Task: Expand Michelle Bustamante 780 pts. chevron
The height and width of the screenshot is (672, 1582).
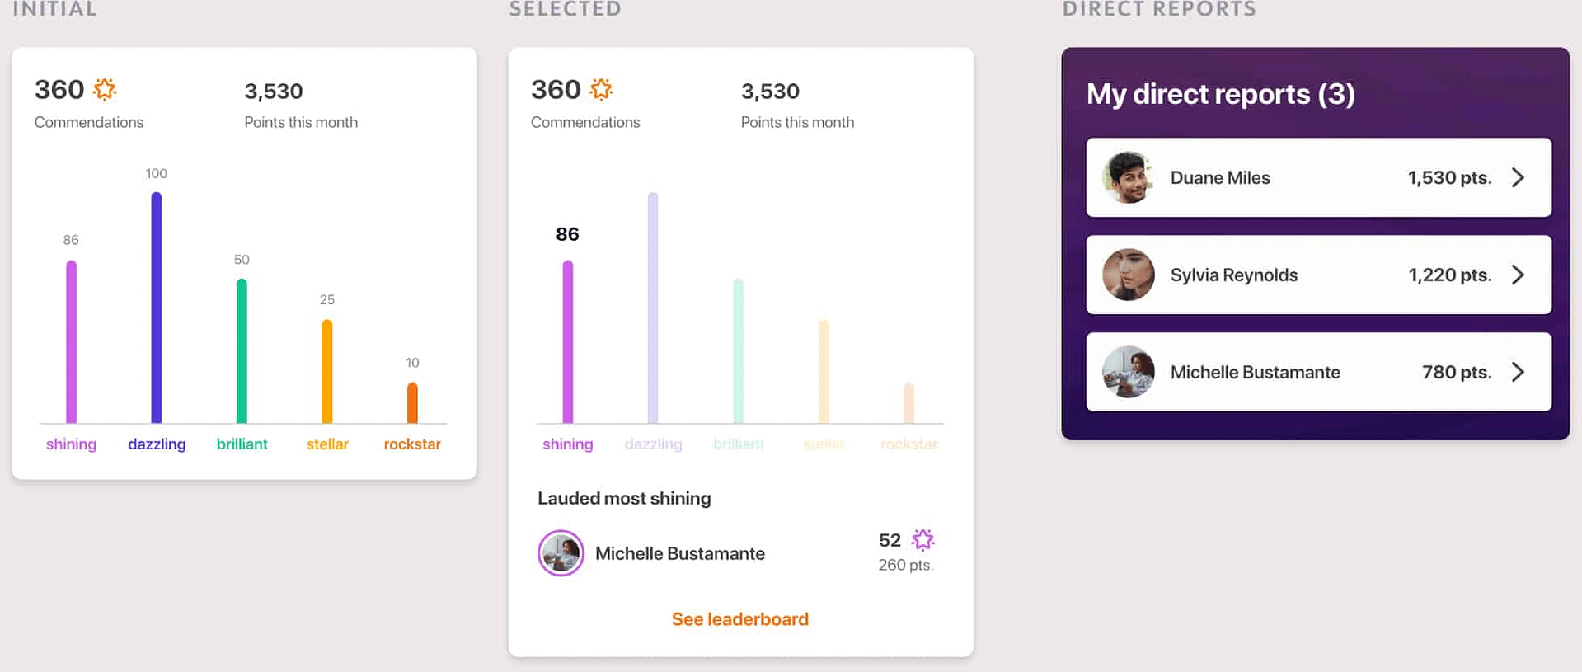Action: [1518, 372]
